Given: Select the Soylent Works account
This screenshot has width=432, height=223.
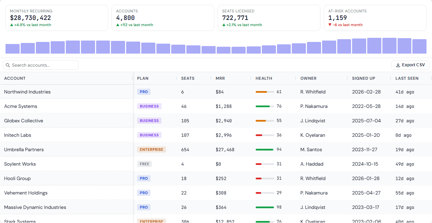Looking at the screenshot, I should [20, 164].
